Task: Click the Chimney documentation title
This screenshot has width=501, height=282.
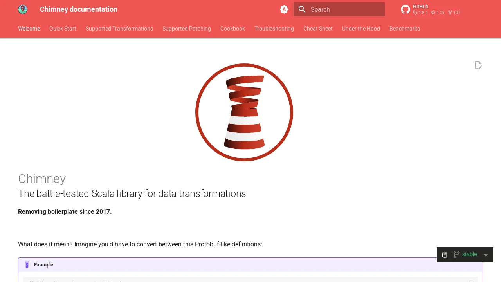Action: pyautogui.click(x=79, y=9)
